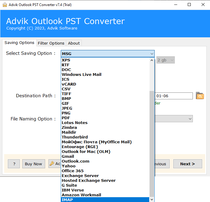
Task: Pick Exchange Server option
Action: click(105, 176)
